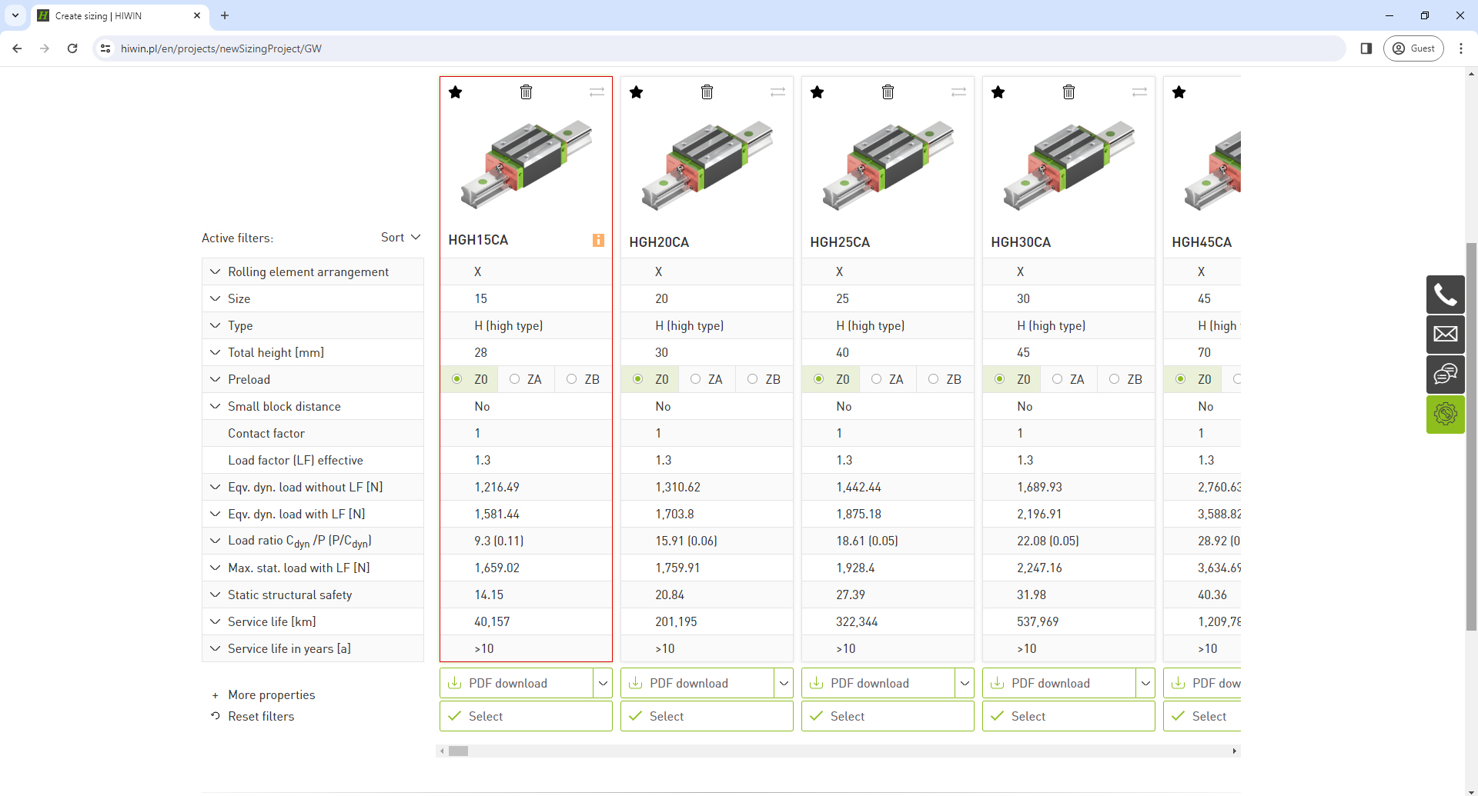This screenshot has height=796, width=1478.
Task: Pick ZB preload for HGH30CA
Action: [1114, 379]
